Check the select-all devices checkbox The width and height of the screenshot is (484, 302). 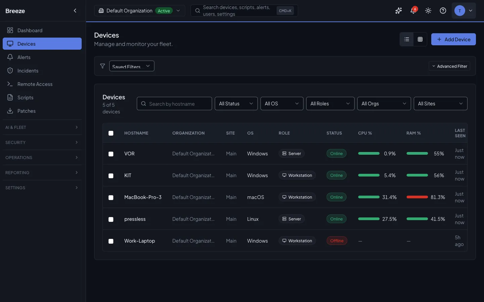111,133
